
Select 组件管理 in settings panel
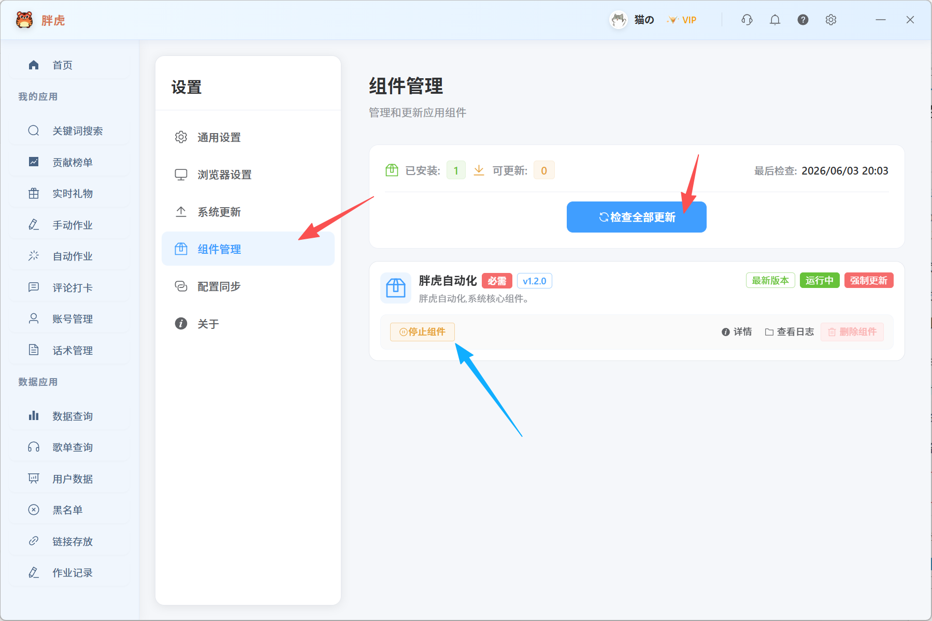(248, 249)
